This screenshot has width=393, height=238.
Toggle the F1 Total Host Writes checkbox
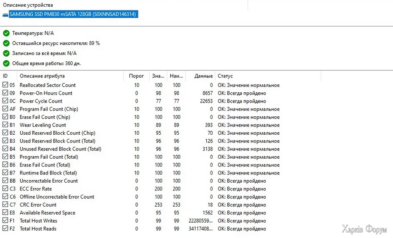point(5,220)
